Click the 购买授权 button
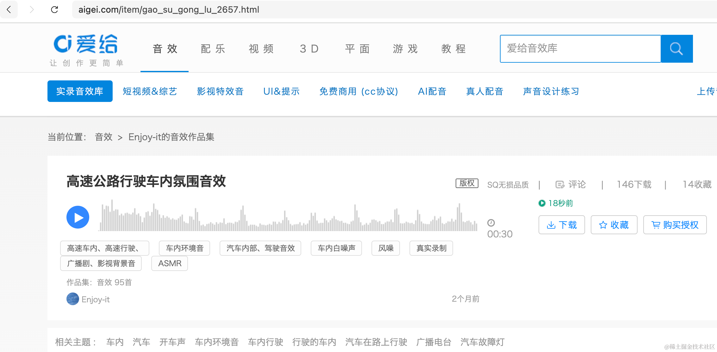Viewport: 717px width, 352px height. 675,225
